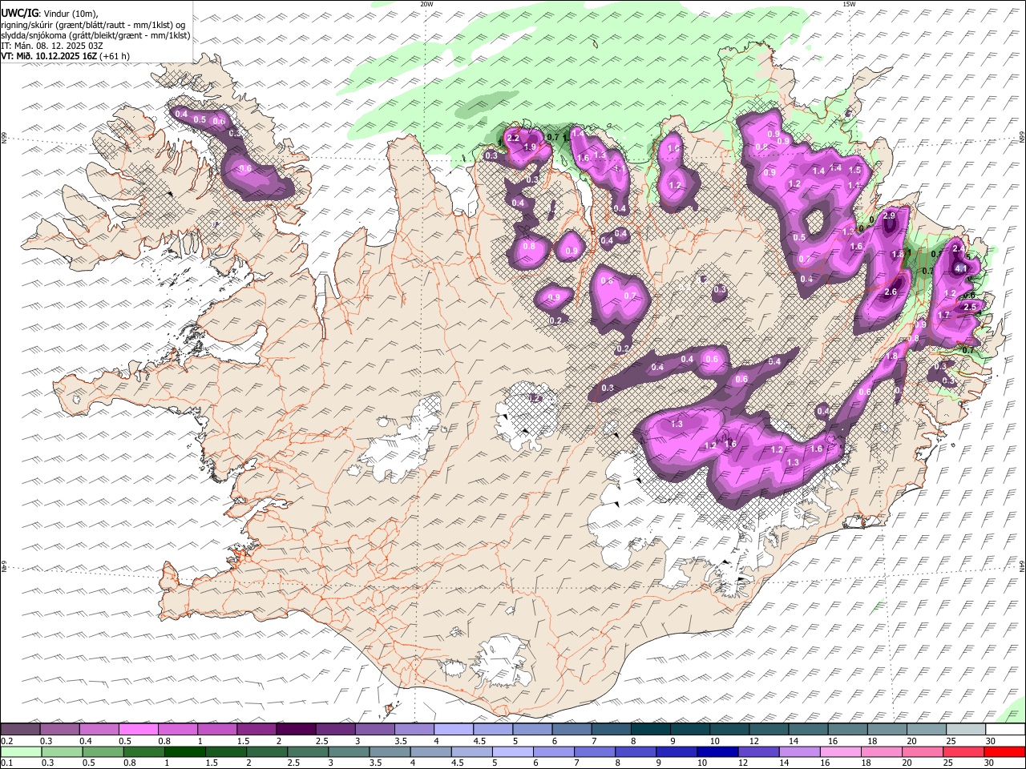Select the Vindur (10m) header text
This screenshot has height=769, width=1026.
[x=69, y=14]
